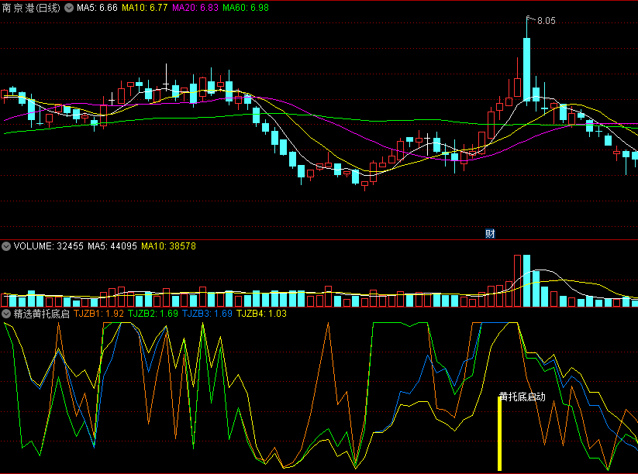Click the tallest cyan volume bar
Screen dimensions: 638x474
(x=526, y=280)
